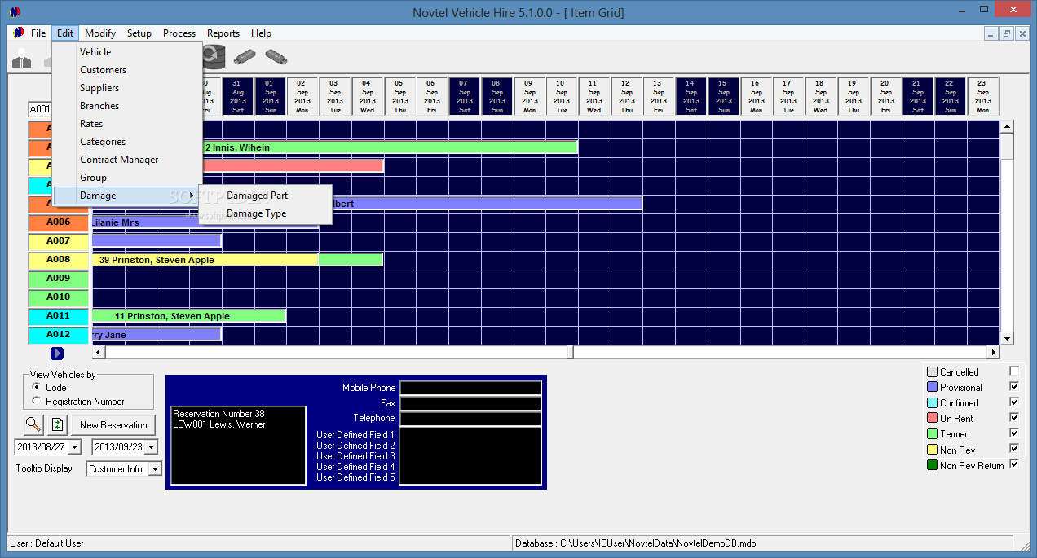Click the On Rent red color swatch

pyautogui.click(x=933, y=418)
